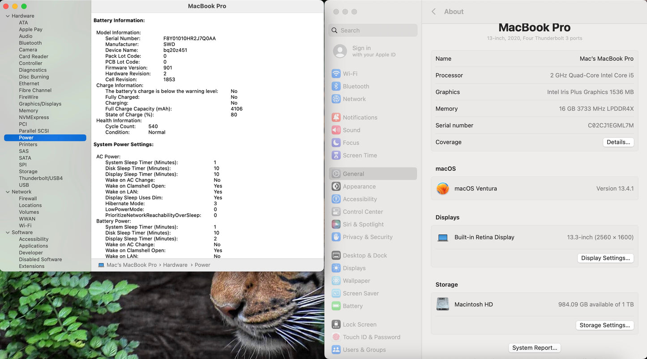Open Storage Settings... button
The height and width of the screenshot is (359, 647).
[604, 325]
